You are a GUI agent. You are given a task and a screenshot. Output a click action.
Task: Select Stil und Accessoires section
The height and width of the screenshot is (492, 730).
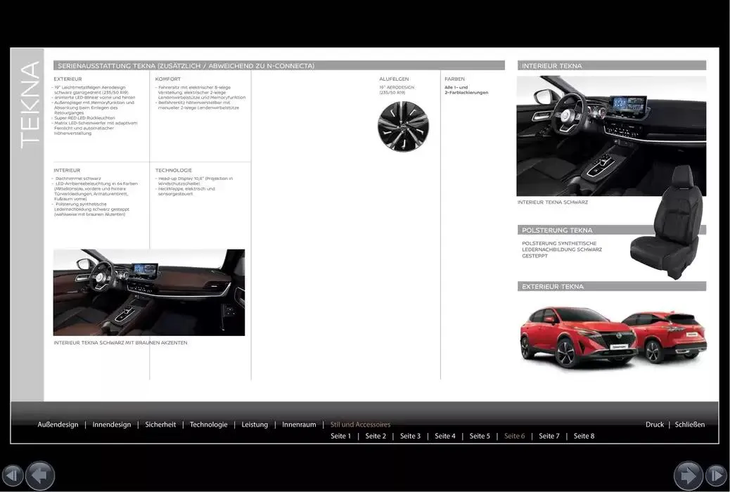[x=360, y=425]
